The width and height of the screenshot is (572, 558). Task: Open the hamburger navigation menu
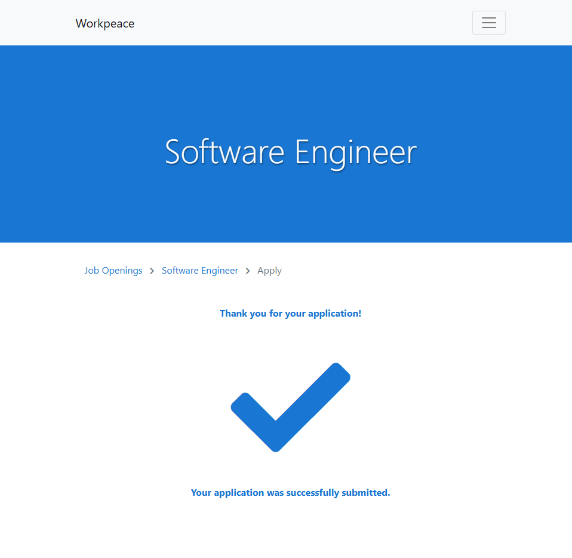tap(488, 23)
